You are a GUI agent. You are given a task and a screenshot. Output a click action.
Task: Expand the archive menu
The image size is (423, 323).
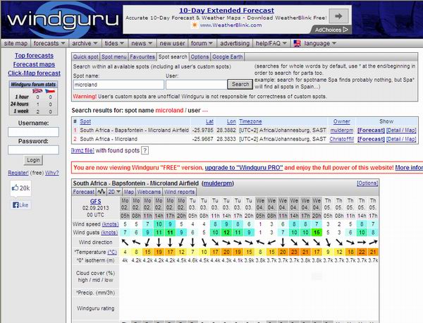click(x=84, y=44)
